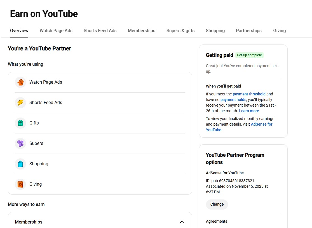Click the Shorts Feed Ads lightning icon
The image size is (312, 228).
coord(20,103)
